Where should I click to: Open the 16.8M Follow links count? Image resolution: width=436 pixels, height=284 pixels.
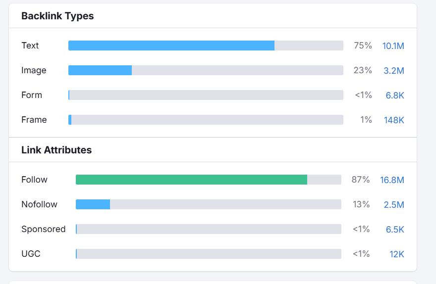(x=392, y=180)
